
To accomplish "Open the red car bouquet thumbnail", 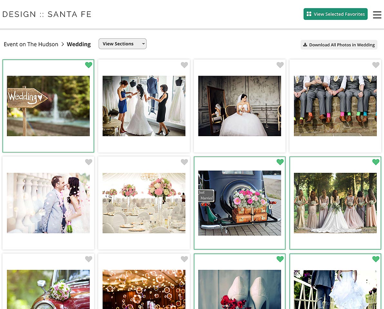I will coord(48,289).
